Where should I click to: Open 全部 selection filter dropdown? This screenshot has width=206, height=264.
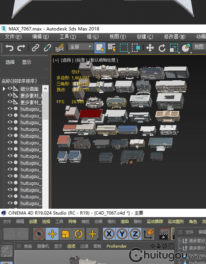coord(80,47)
